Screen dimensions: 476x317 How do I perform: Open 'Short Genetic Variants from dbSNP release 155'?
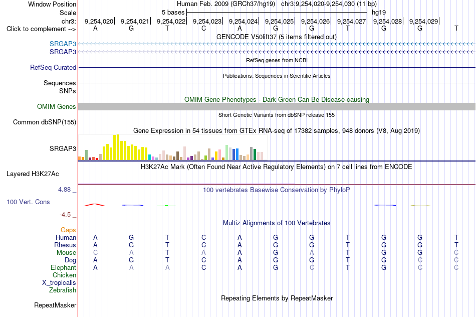[x=277, y=115]
